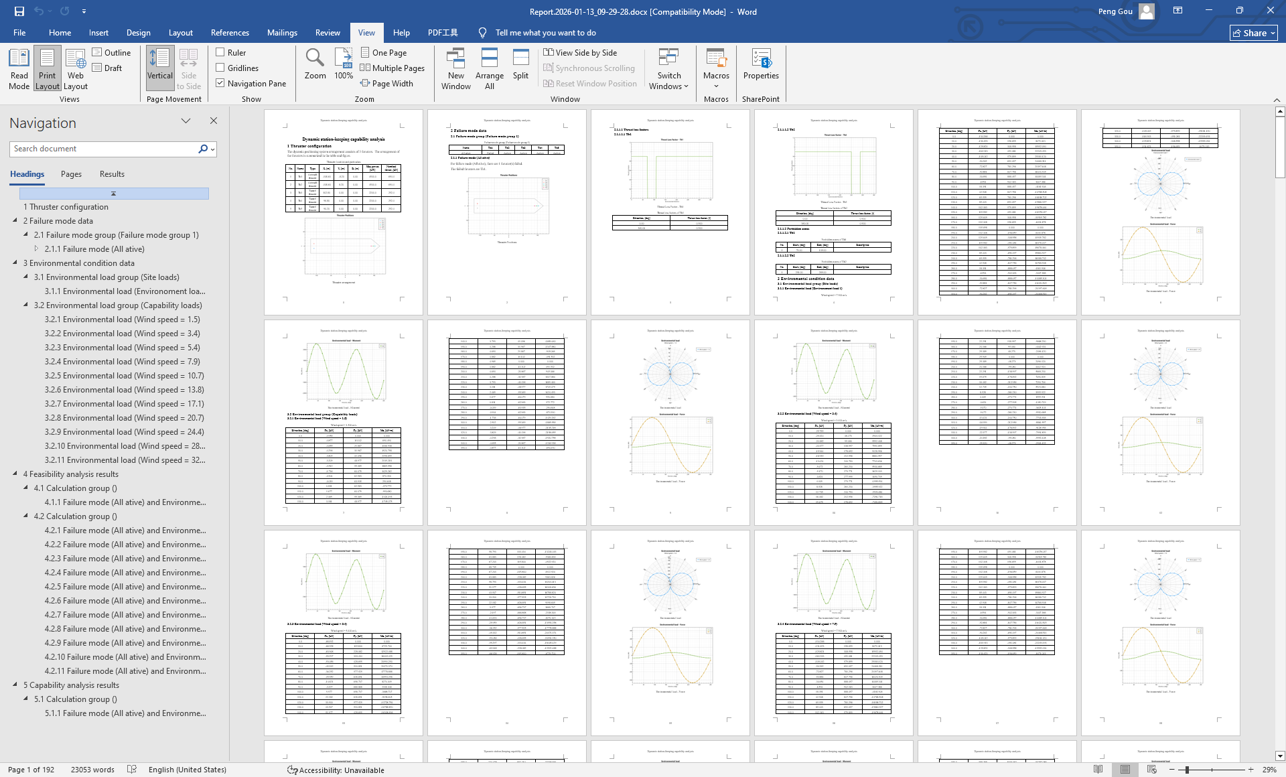Image resolution: width=1286 pixels, height=777 pixels.
Task: Click the Undo icon
Action: pyautogui.click(x=39, y=11)
